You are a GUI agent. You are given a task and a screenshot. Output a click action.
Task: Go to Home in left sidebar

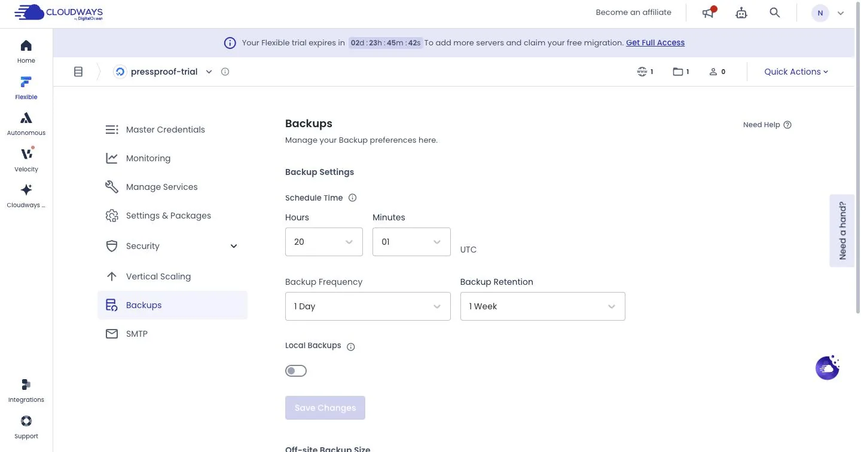coord(26,51)
